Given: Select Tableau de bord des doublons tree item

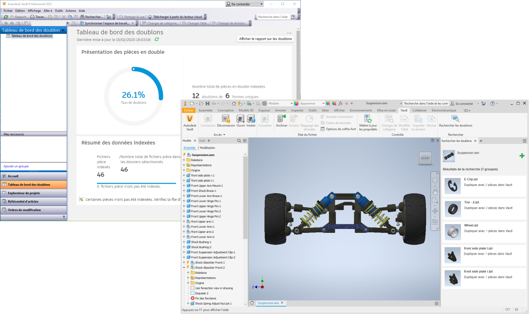Looking at the screenshot, I should coord(32,36).
